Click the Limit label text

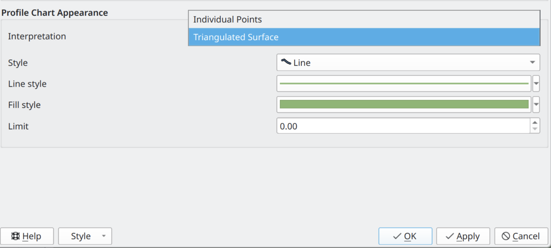(x=18, y=126)
